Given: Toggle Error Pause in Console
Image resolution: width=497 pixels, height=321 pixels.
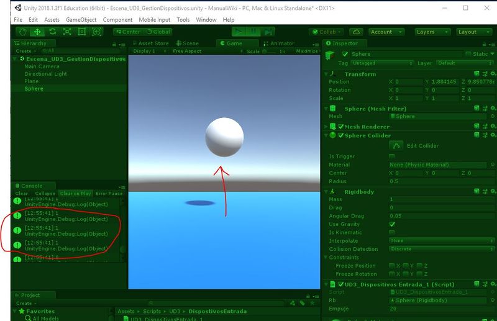Looking at the screenshot, I should point(109,194).
